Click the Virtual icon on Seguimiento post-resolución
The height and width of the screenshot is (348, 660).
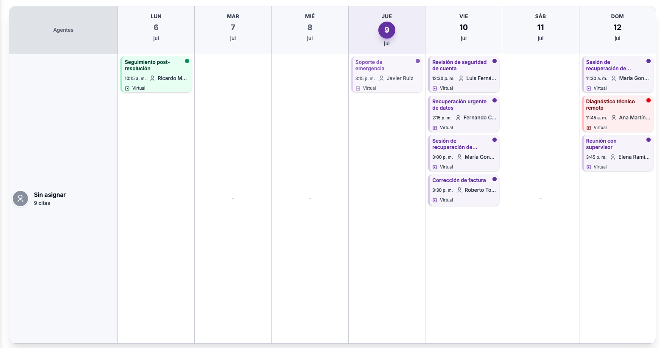click(x=127, y=88)
